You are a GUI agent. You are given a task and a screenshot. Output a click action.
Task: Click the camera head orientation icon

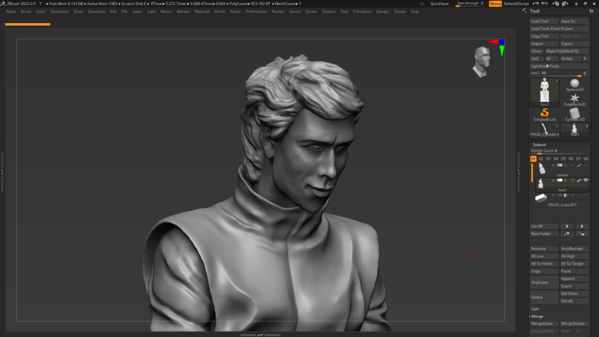click(481, 61)
